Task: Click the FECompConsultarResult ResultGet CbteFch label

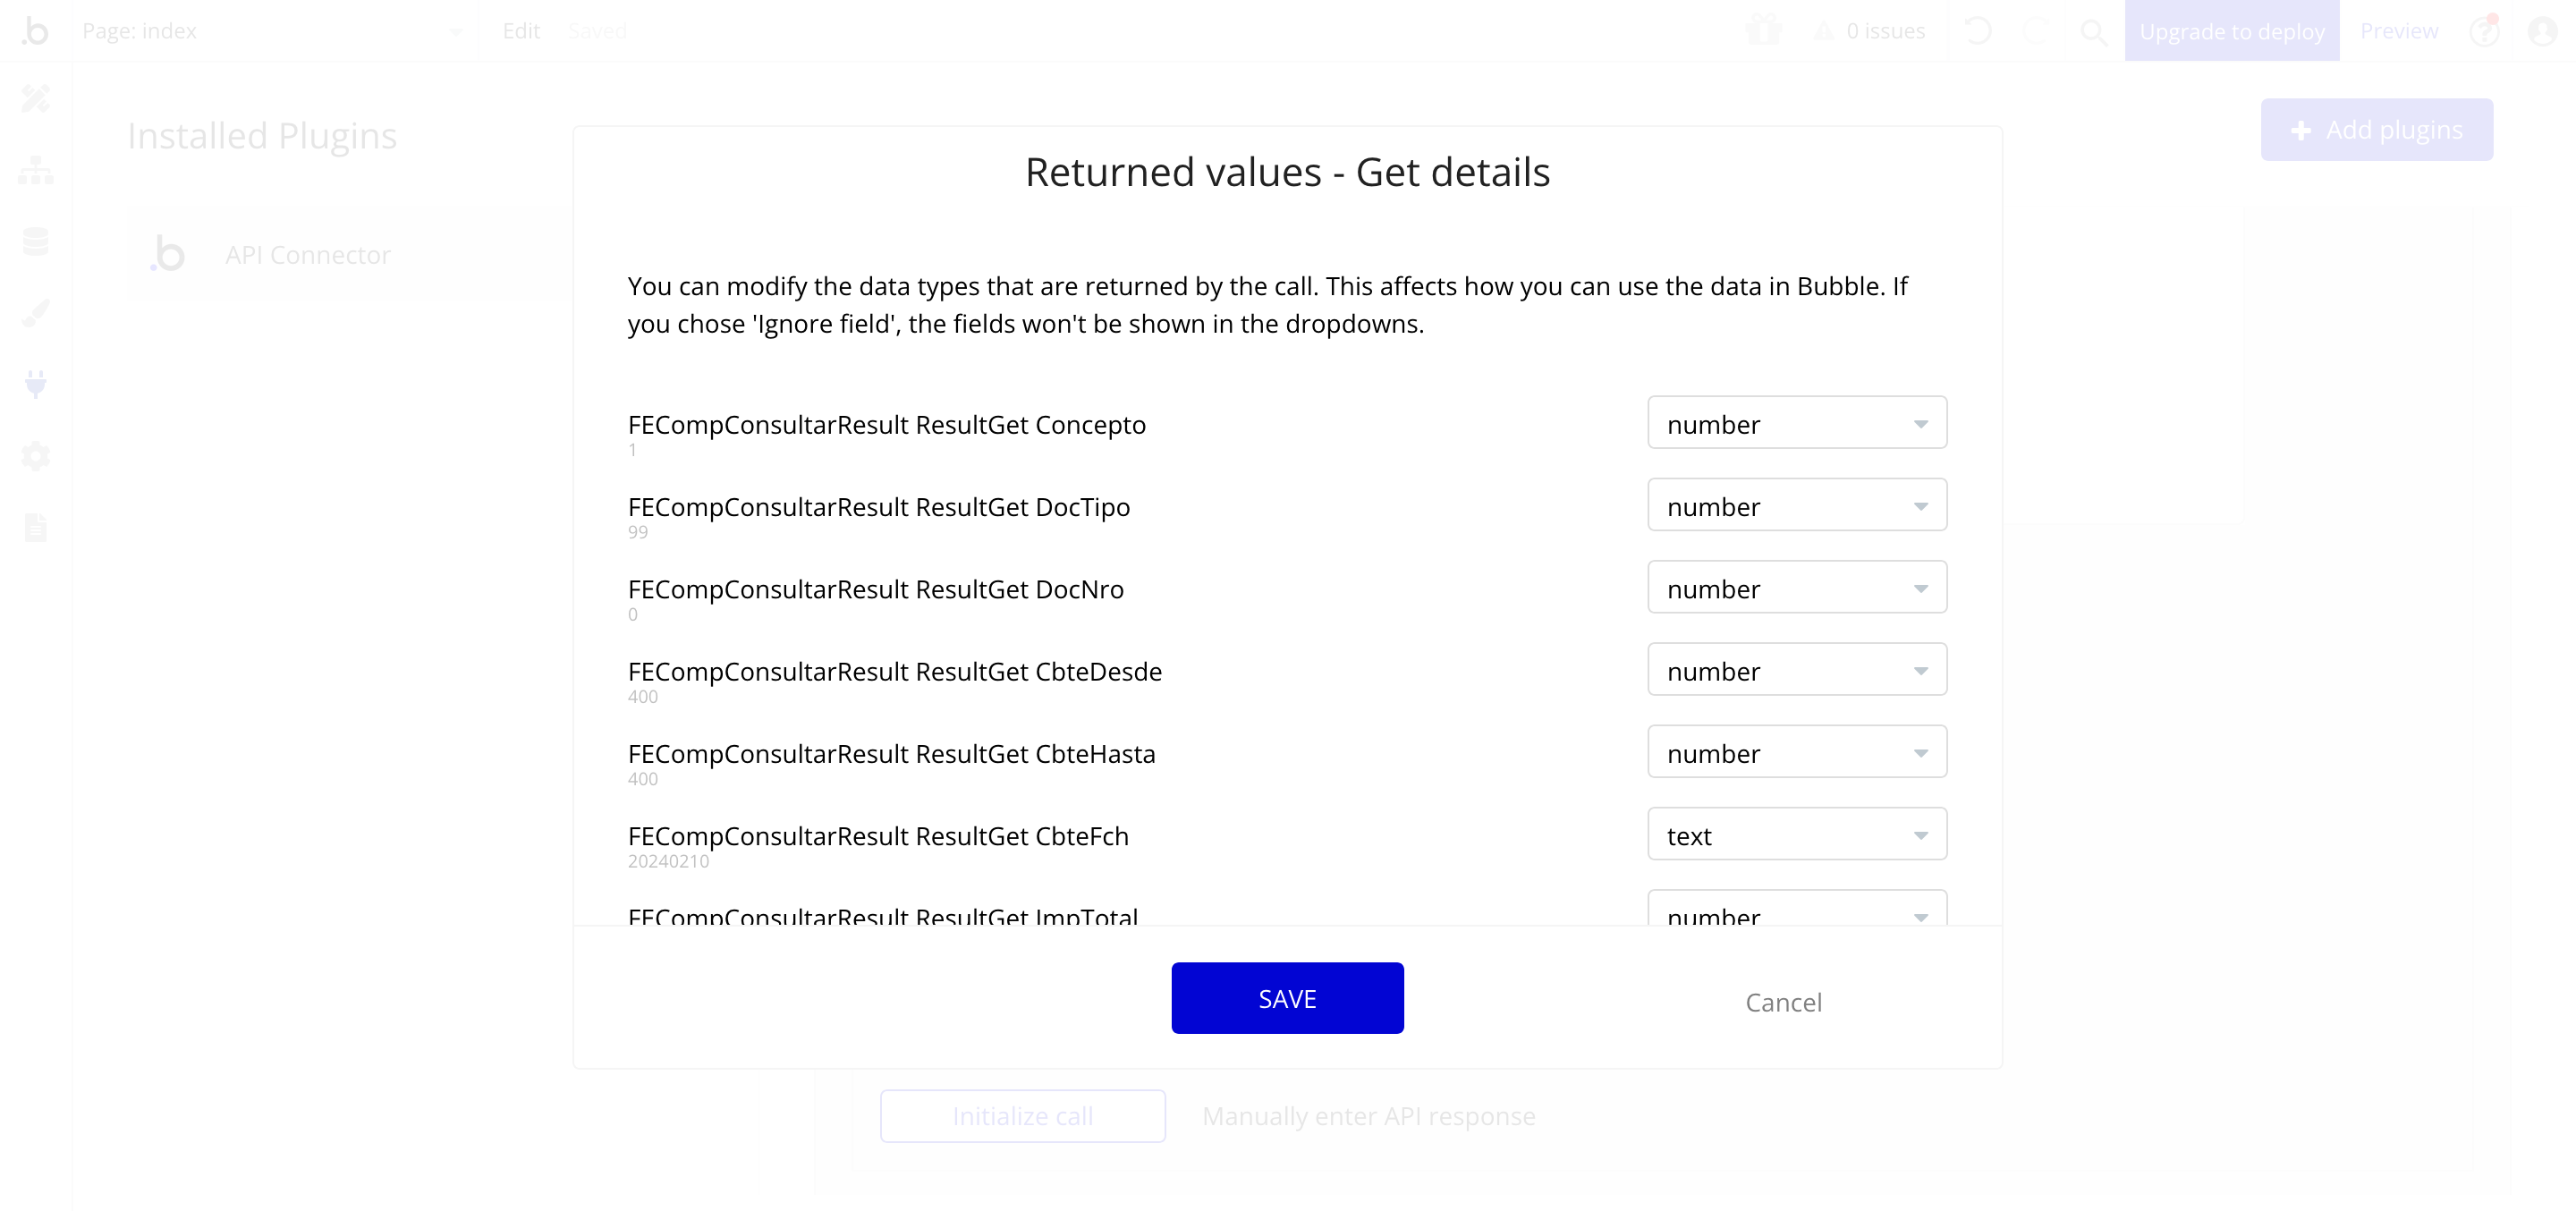Action: [x=878, y=836]
